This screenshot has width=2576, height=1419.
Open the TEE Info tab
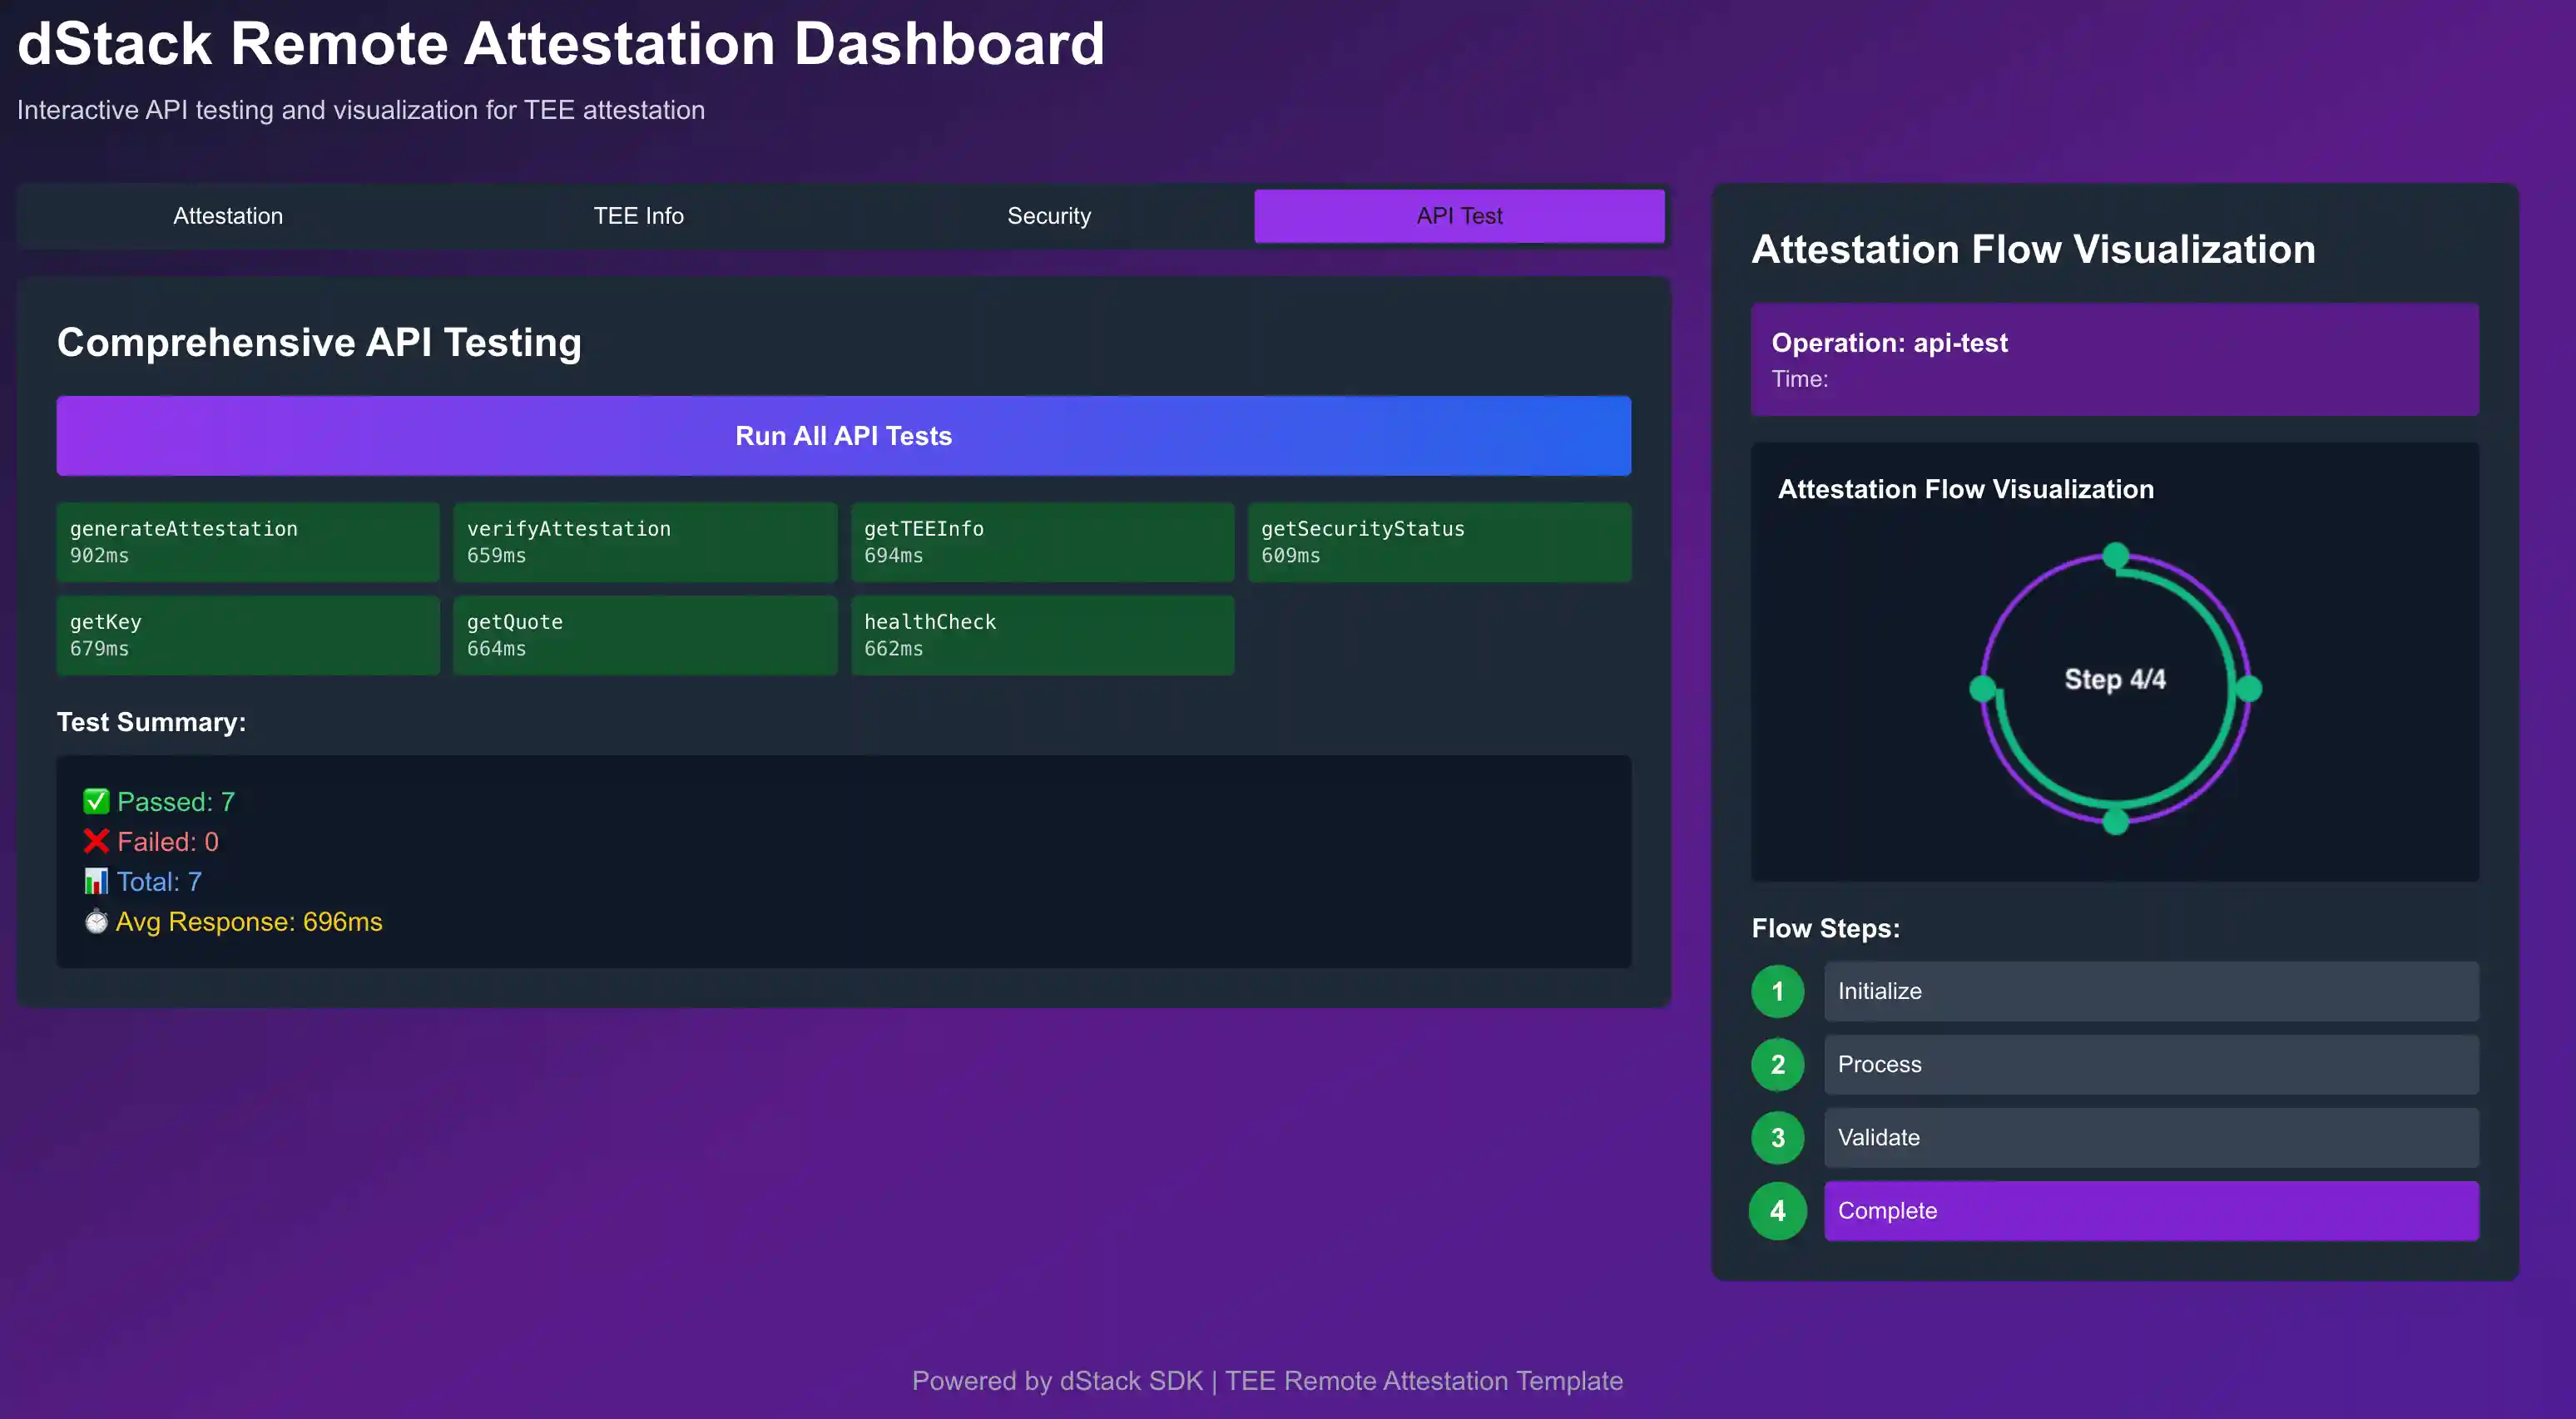tap(639, 215)
